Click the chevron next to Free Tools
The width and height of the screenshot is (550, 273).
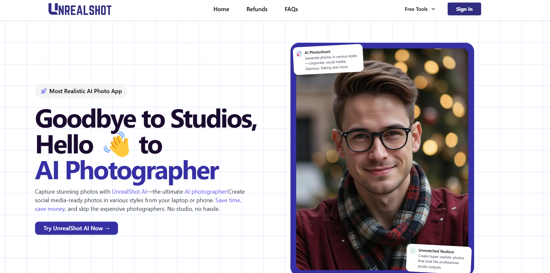(433, 9)
